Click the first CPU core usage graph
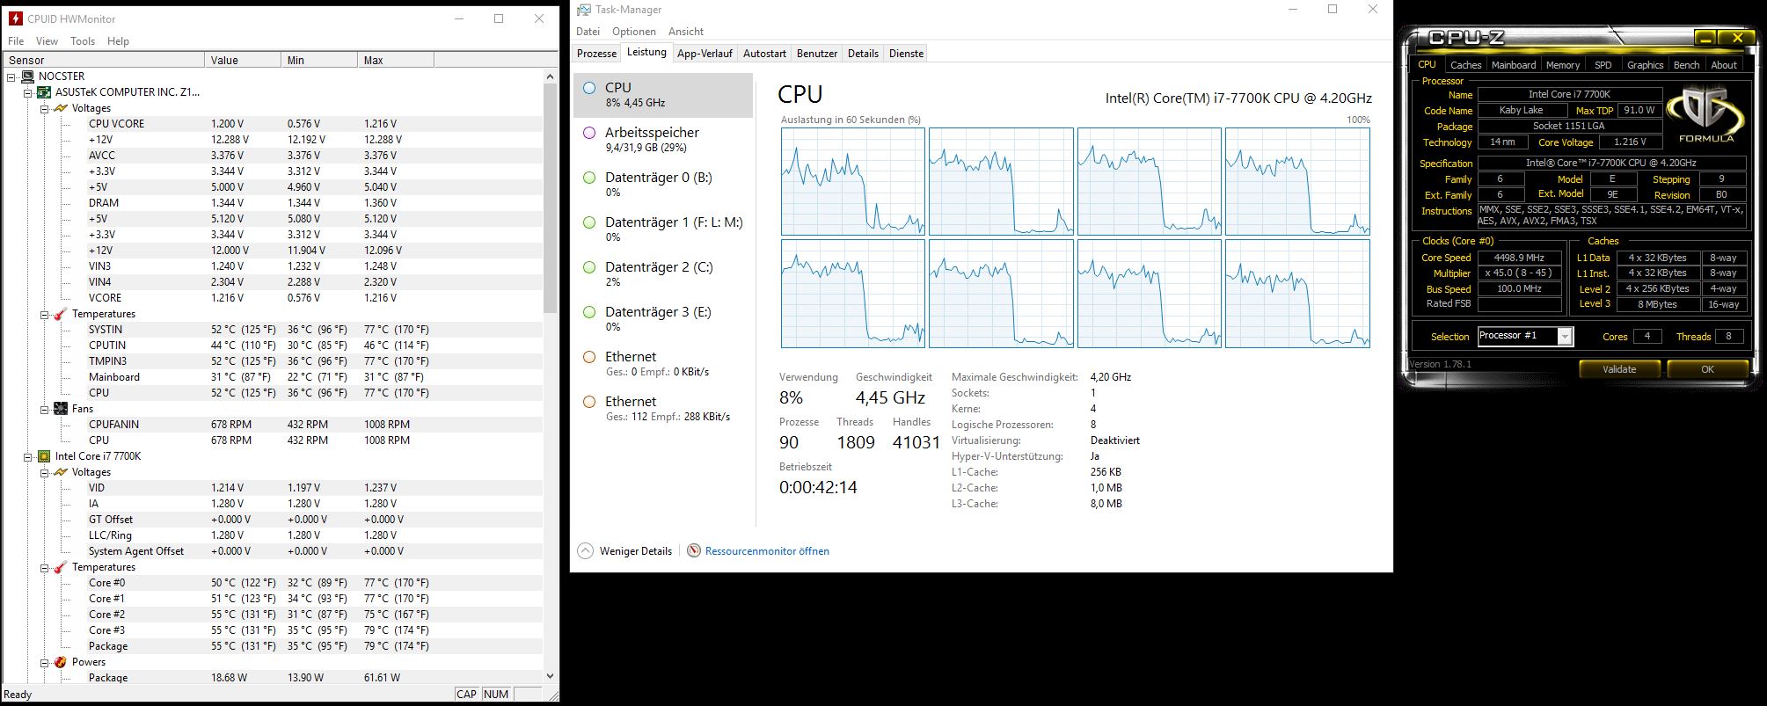The image size is (1767, 706). pyautogui.click(x=853, y=181)
